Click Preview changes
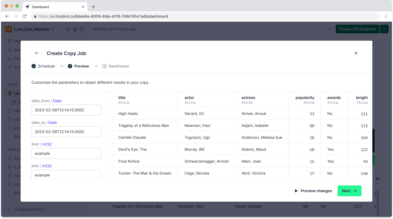Image resolution: width=393 pixels, height=219 pixels. (x=313, y=191)
